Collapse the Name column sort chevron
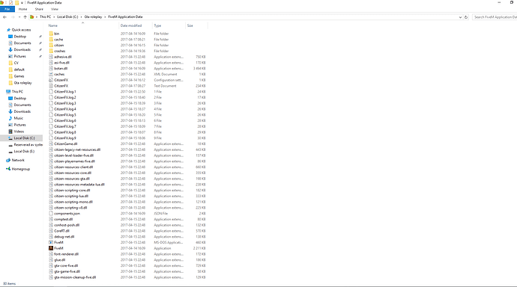 pyautogui.click(x=82, y=22)
